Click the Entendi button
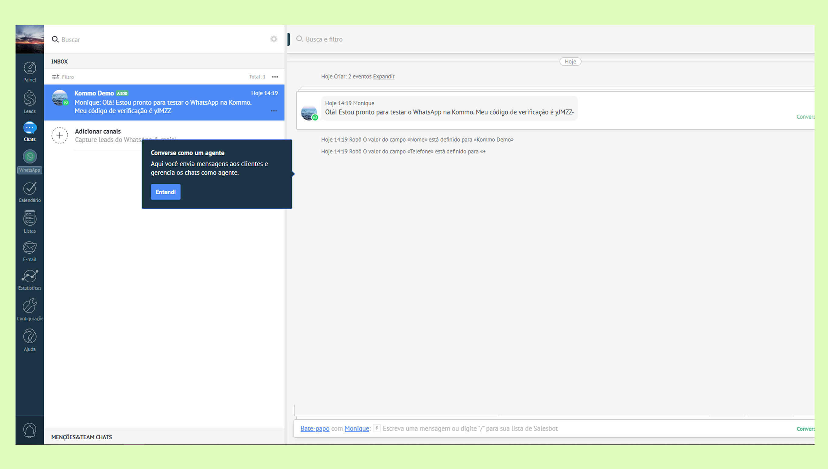Image resolution: width=828 pixels, height=469 pixels. tap(166, 192)
